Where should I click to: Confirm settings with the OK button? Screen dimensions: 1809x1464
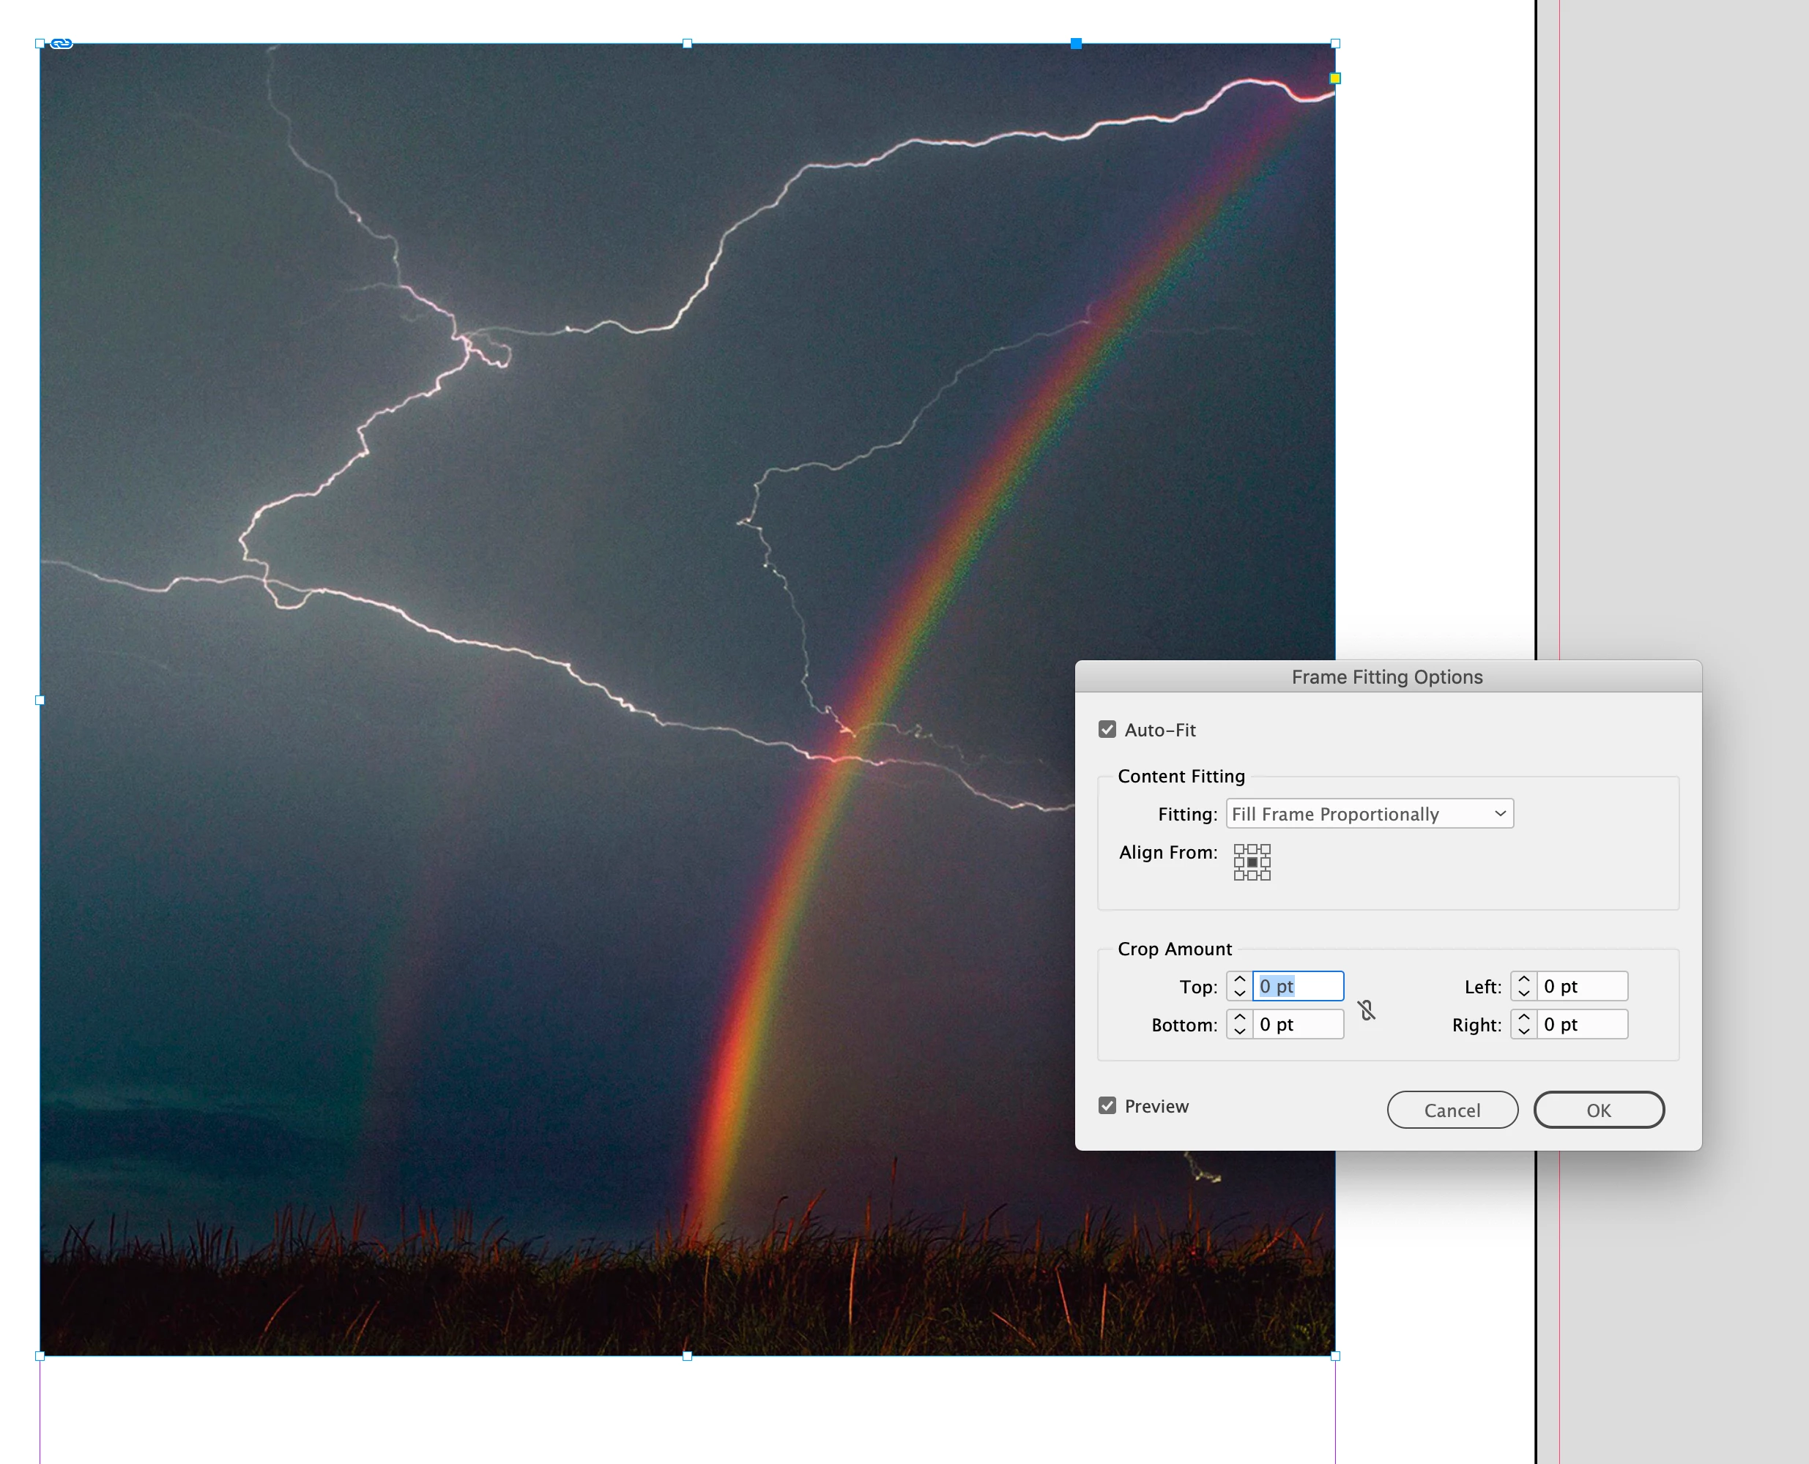pyautogui.click(x=1598, y=1110)
